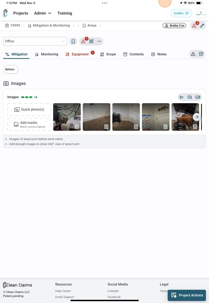
Task: Open the Office area dropdown
Action: [x=35, y=41]
